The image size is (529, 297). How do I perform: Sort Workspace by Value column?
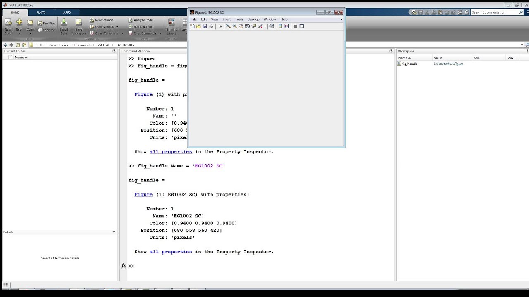pyautogui.click(x=452, y=58)
